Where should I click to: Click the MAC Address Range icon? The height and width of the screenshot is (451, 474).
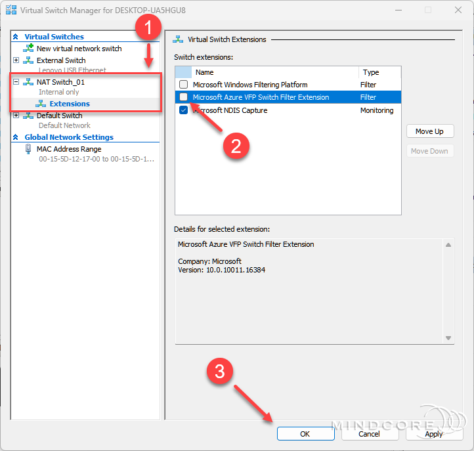point(28,149)
